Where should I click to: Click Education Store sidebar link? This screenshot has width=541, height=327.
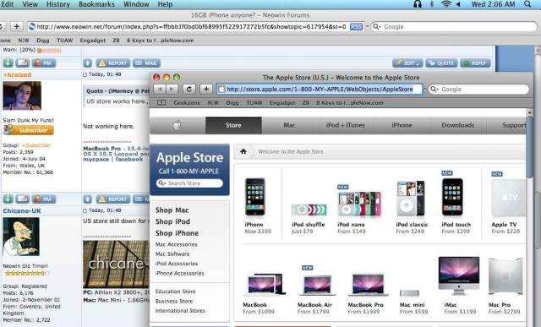coord(175,292)
